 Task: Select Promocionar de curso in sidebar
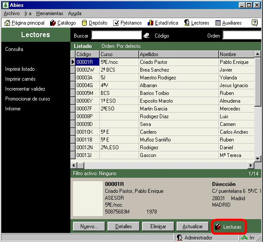[x=28, y=99]
